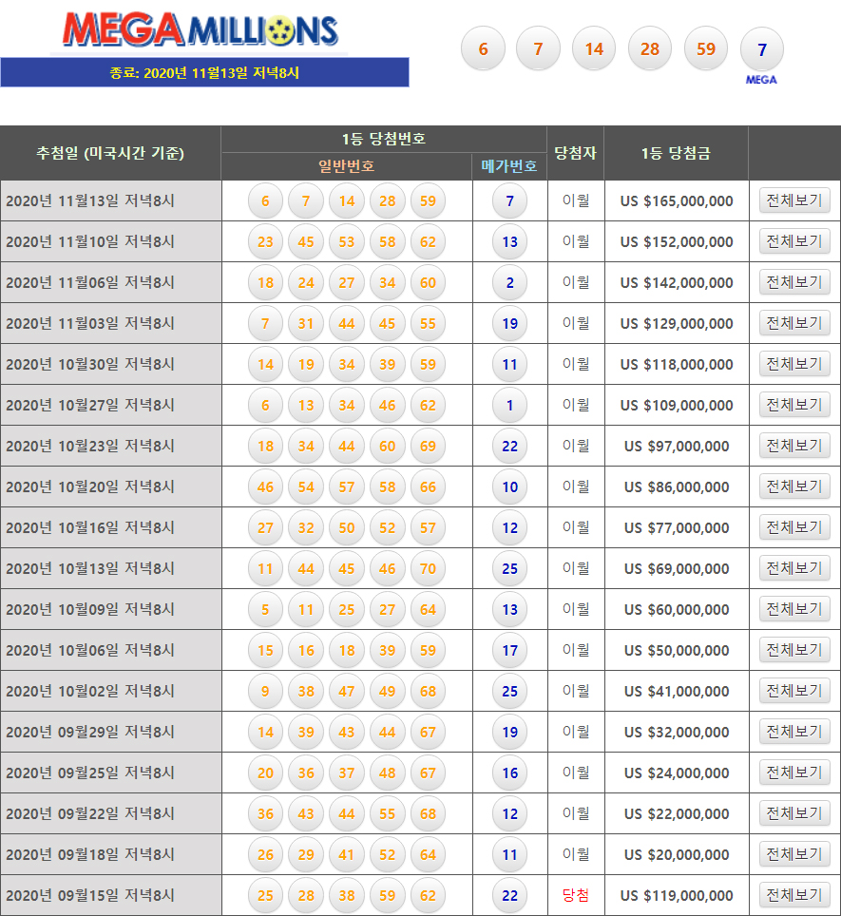Click the Mega Millions logo
841x916 pixels.
click(201, 30)
